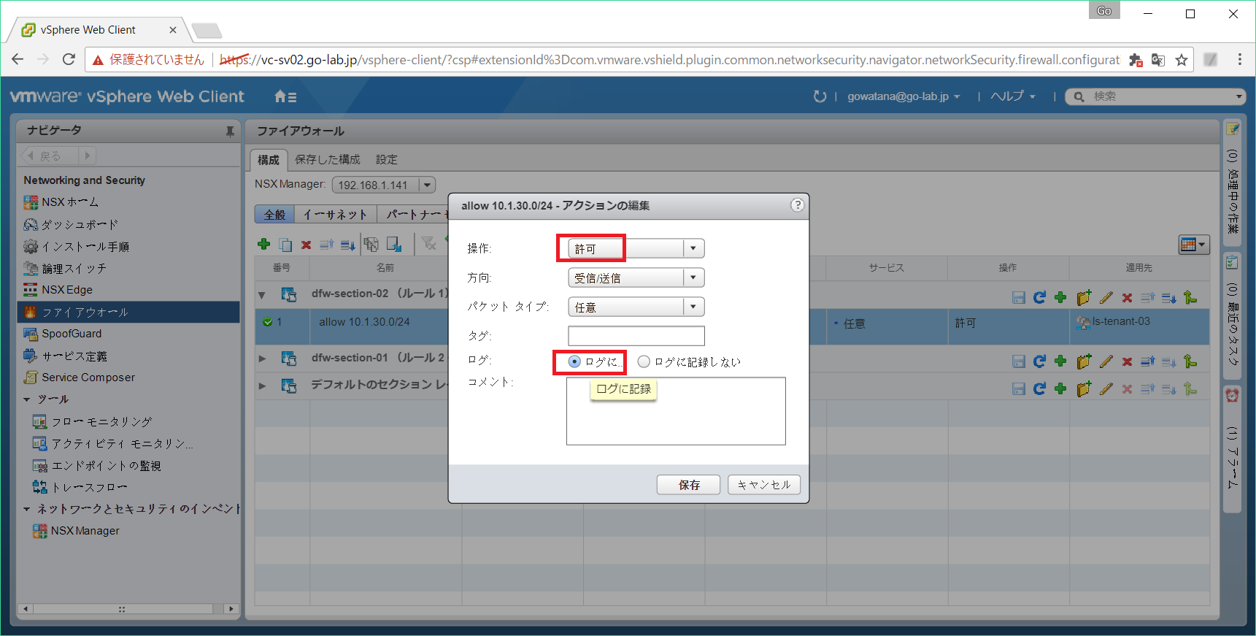Bookmark this page with the star icon
The image size is (1256, 636).
coord(1181,60)
